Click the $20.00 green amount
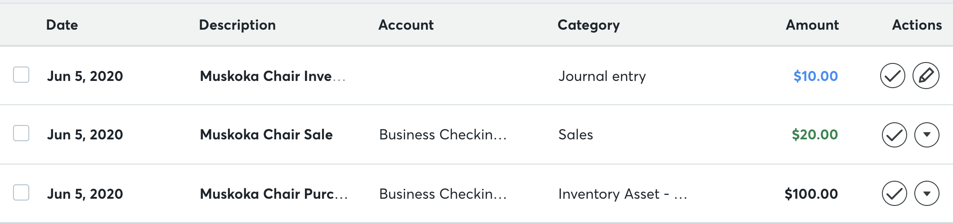 (814, 135)
